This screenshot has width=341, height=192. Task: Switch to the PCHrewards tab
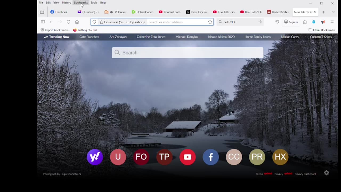116,12
